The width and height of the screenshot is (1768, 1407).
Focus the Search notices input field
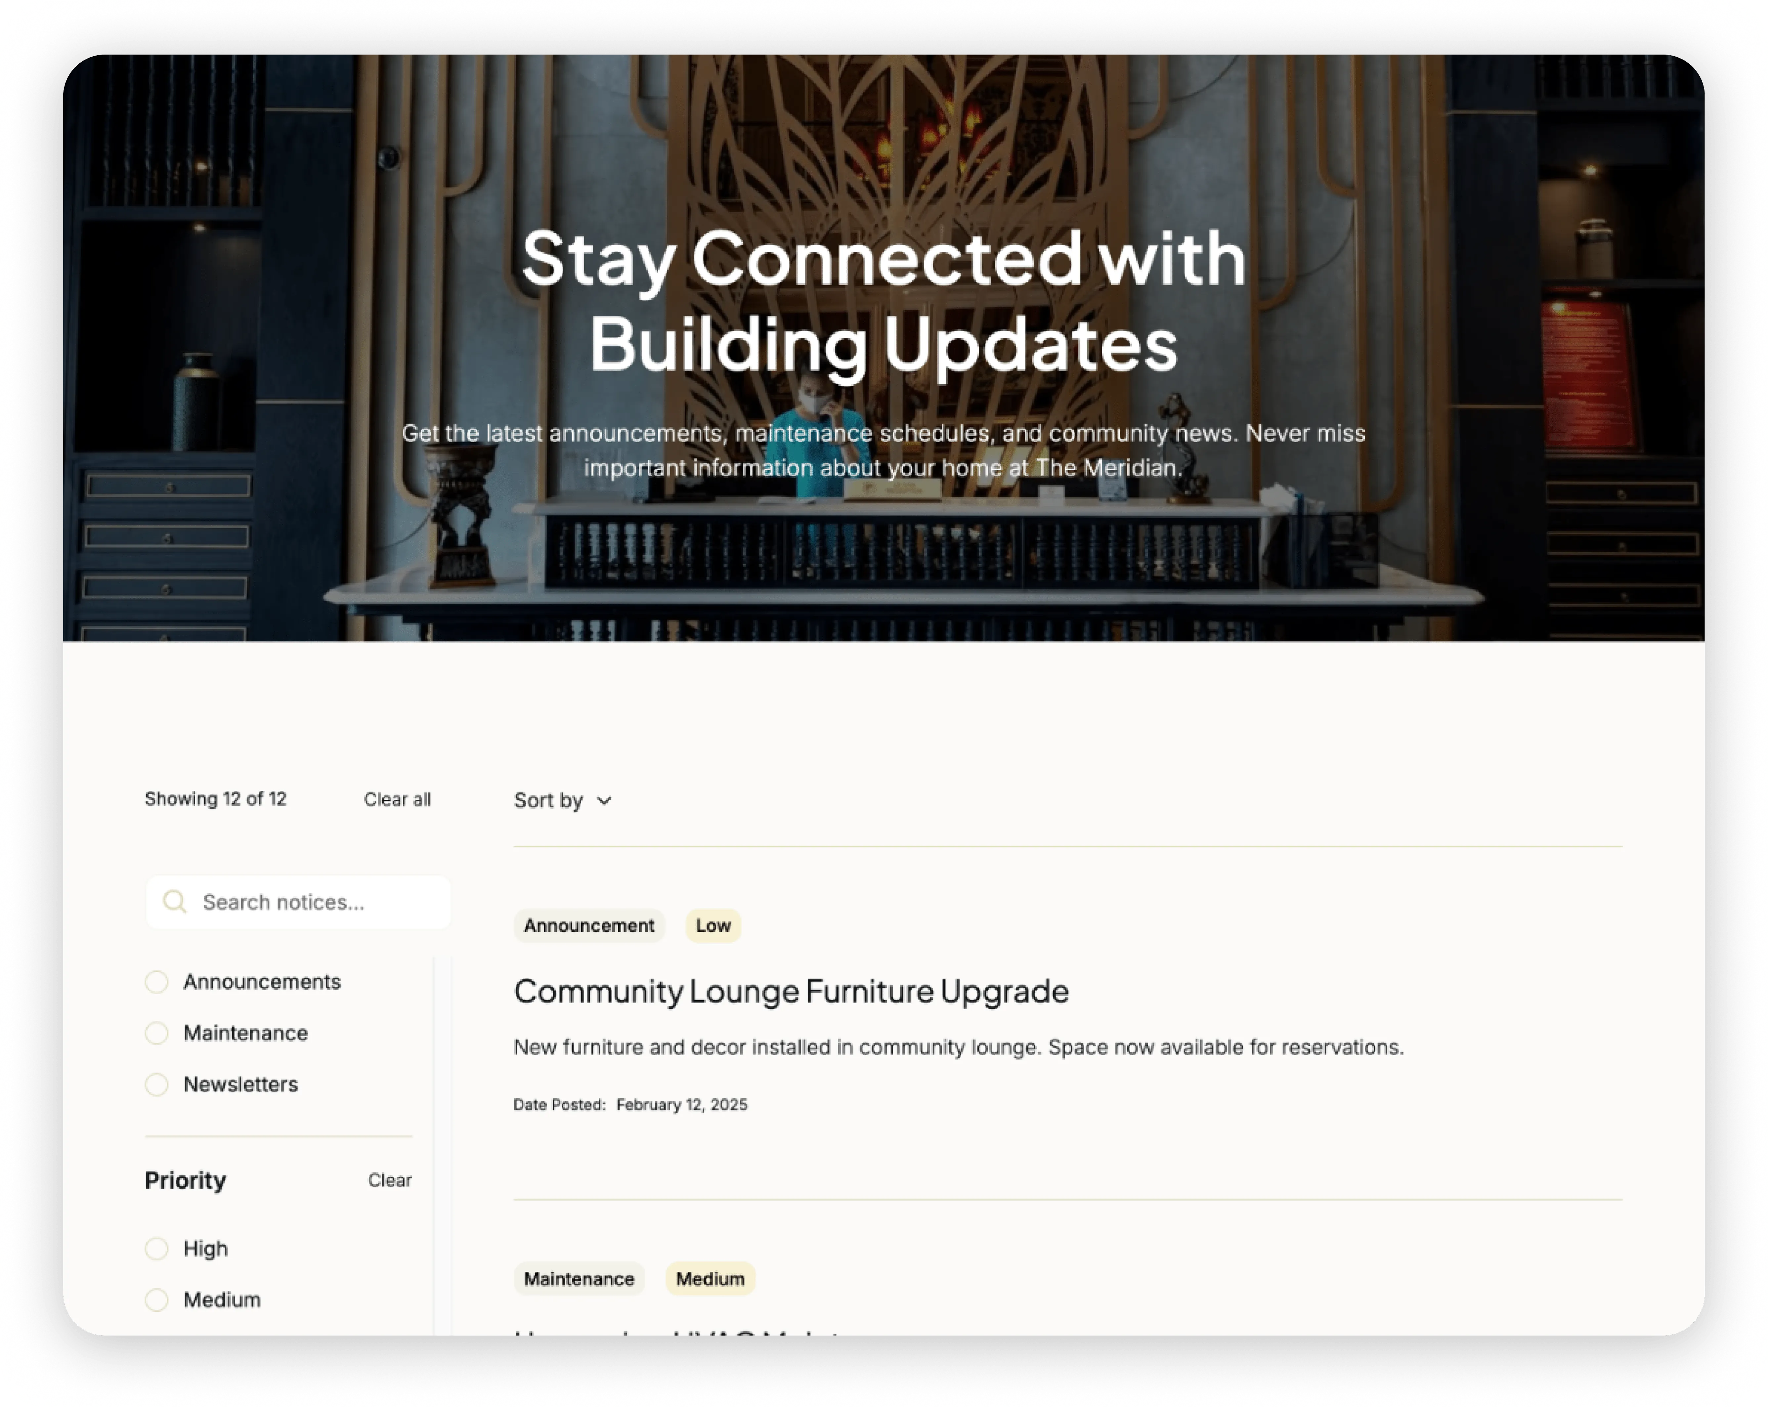coord(298,902)
